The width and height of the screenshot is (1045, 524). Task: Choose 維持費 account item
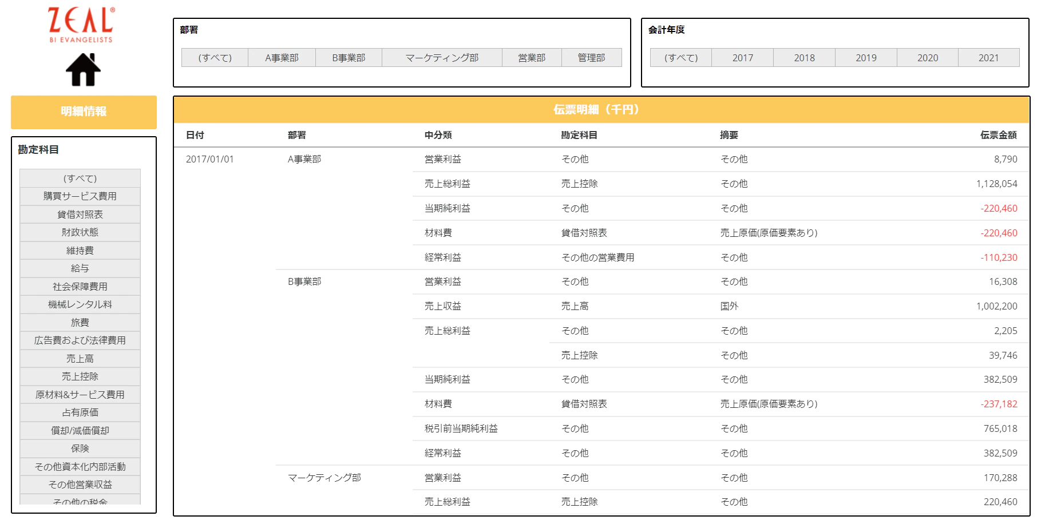tap(80, 251)
